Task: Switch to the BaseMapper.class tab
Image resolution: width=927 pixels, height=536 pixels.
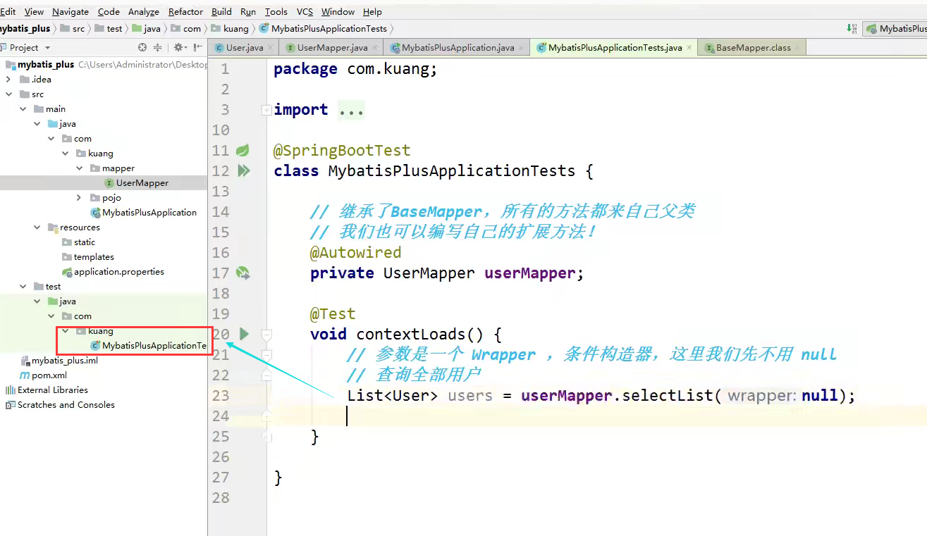Action: pyautogui.click(x=753, y=48)
